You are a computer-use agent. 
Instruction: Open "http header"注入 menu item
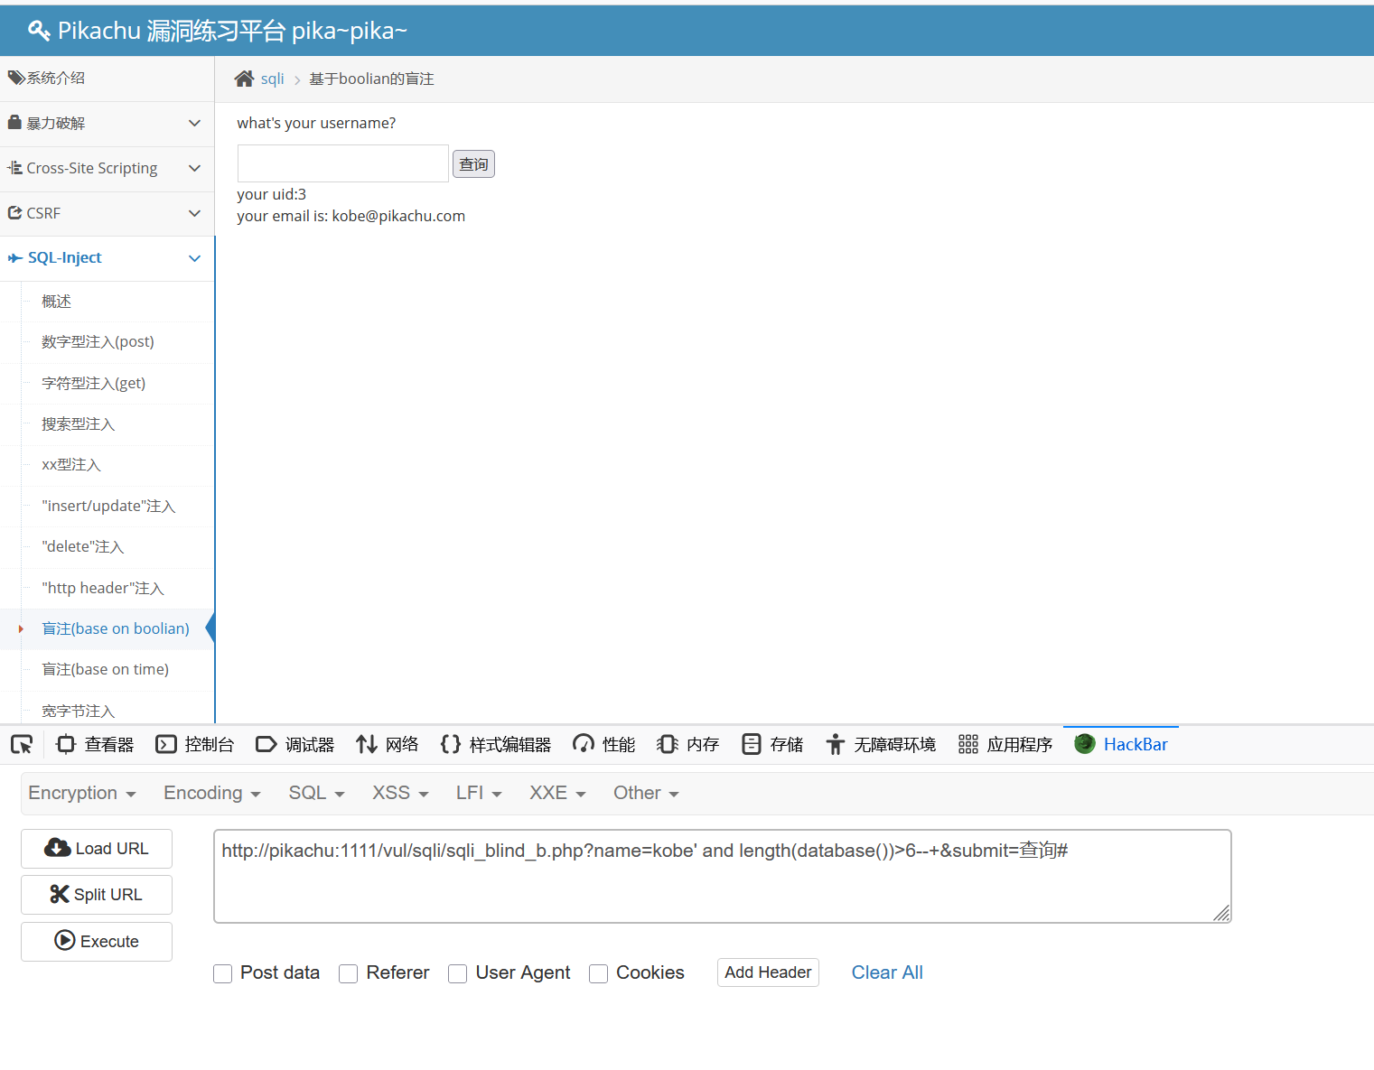coord(103,588)
